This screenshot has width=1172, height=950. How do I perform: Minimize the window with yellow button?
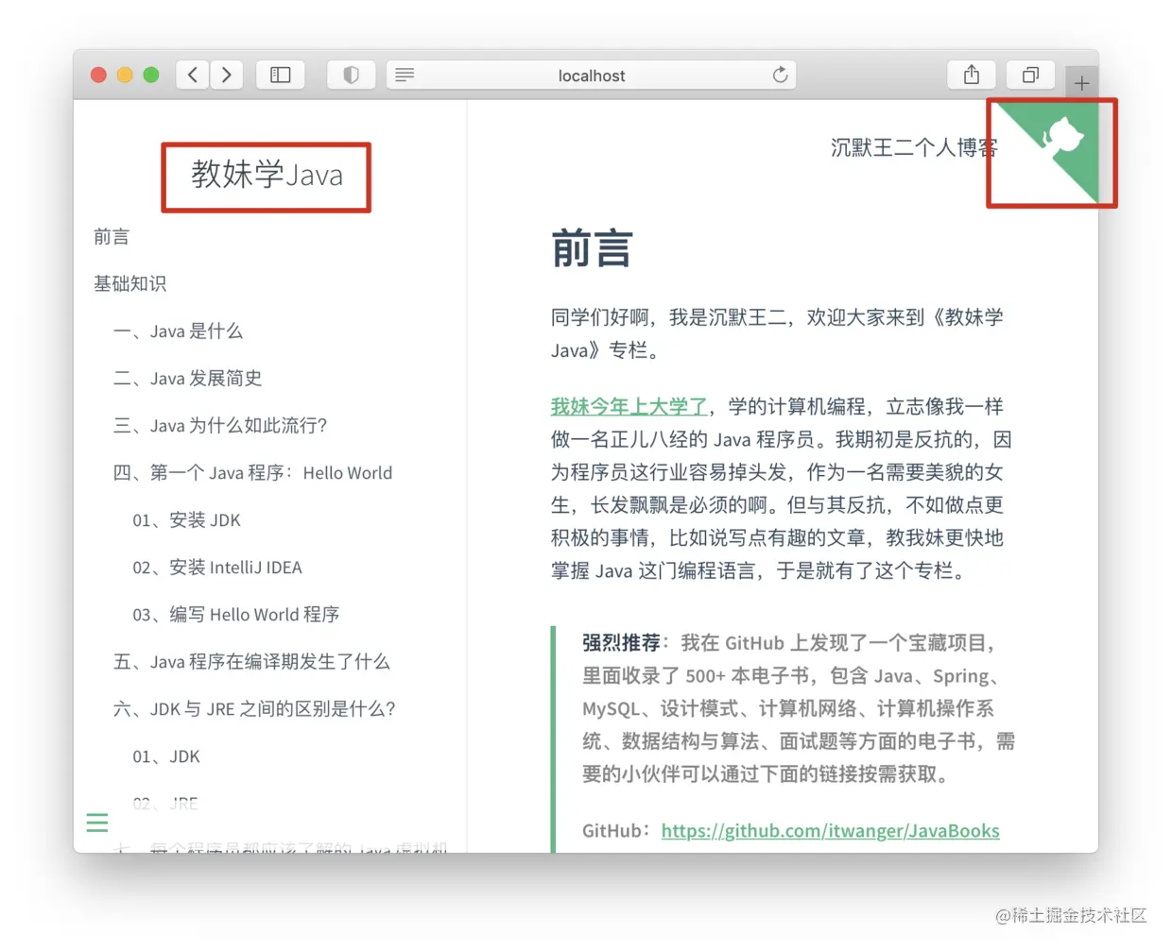(125, 75)
